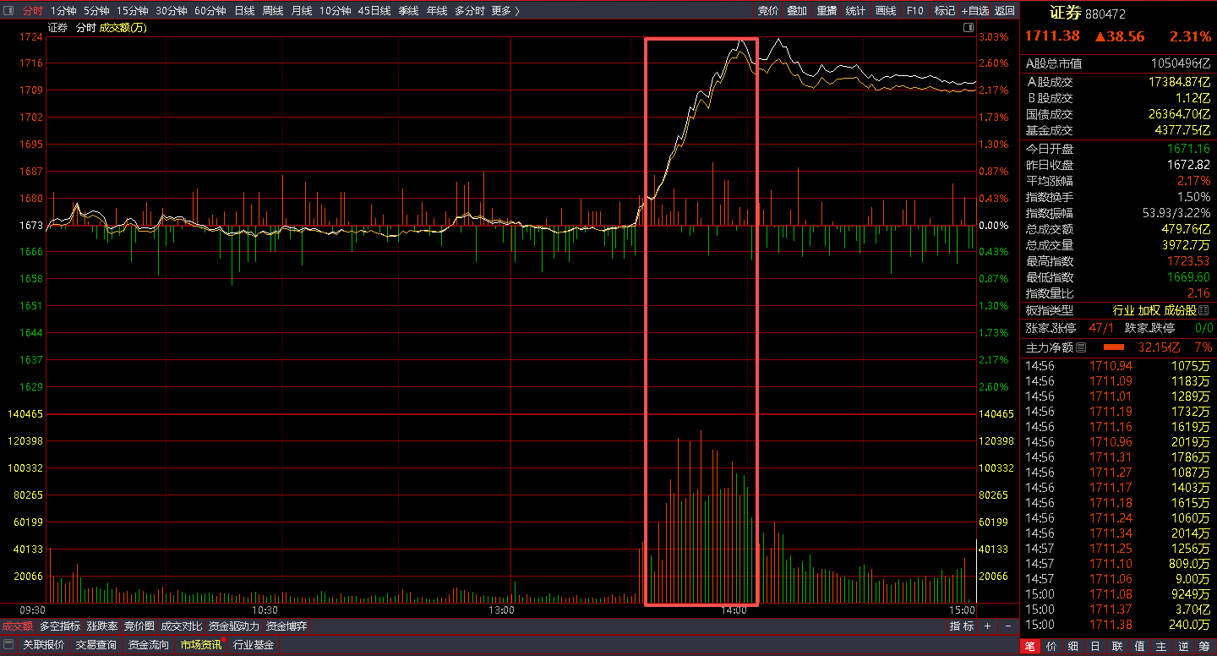
Task: Click the 返回 back button
Action: point(1005,11)
